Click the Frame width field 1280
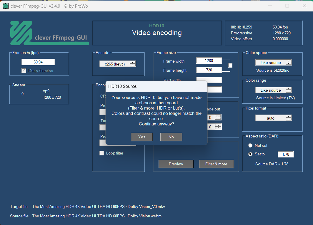 [x=209, y=61]
